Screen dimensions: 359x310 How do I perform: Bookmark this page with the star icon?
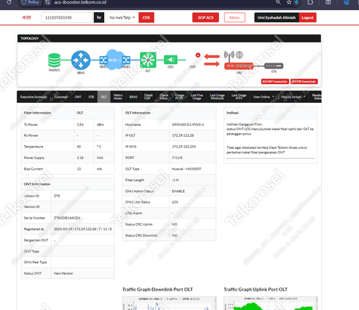289,2
